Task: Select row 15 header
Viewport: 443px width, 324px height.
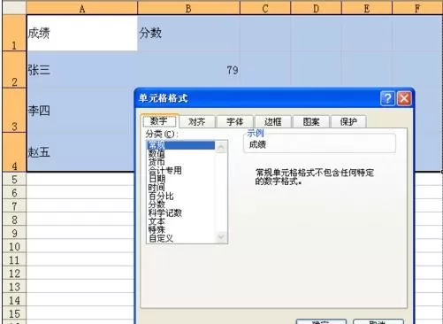Action: pyautogui.click(x=14, y=313)
